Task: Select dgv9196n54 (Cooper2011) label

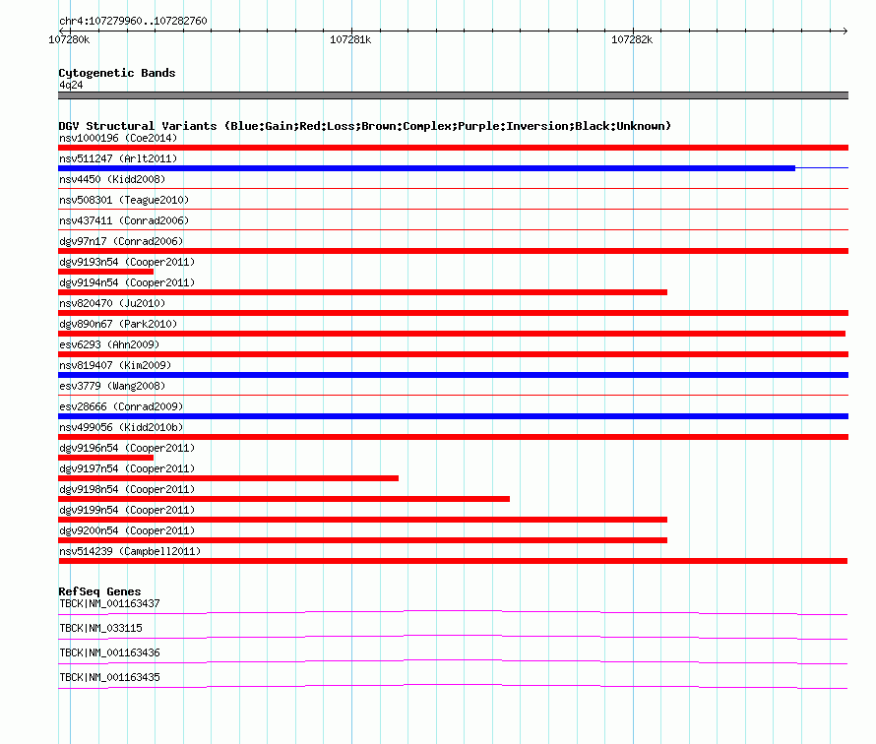Action: pyautogui.click(x=127, y=448)
